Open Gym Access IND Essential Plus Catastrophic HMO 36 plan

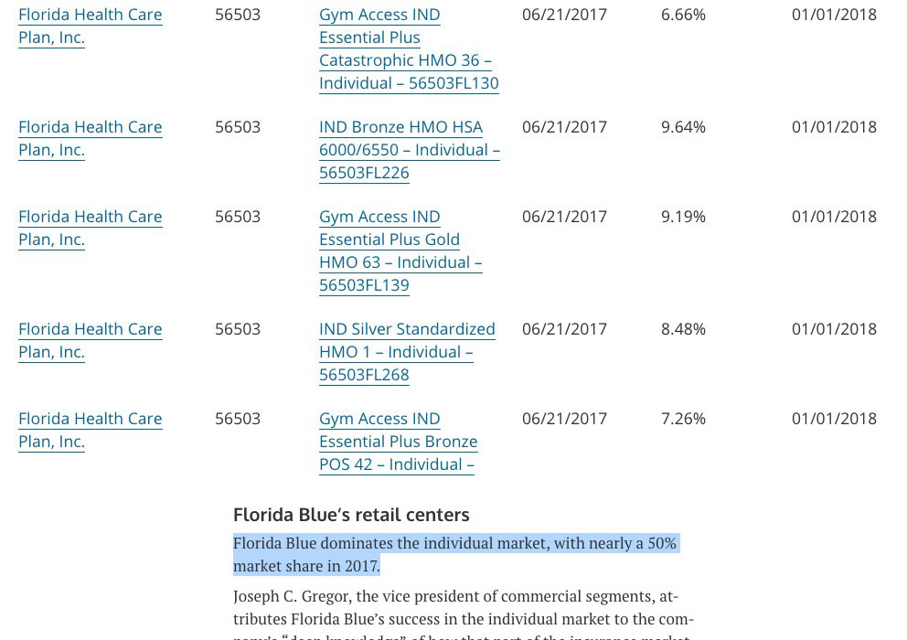point(409,48)
